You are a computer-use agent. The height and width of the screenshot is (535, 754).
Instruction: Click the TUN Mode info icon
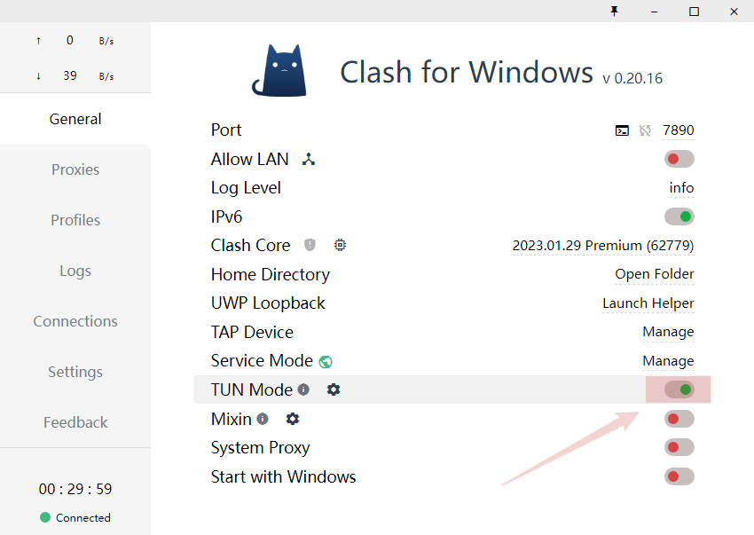coord(303,389)
